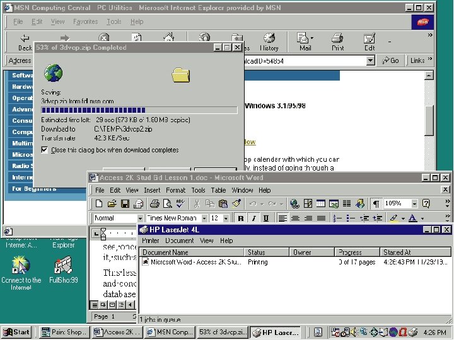Viewport: 454px width, 340px height.
Task: Click the Spelling and Grammar check icon
Action: coord(180,204)
